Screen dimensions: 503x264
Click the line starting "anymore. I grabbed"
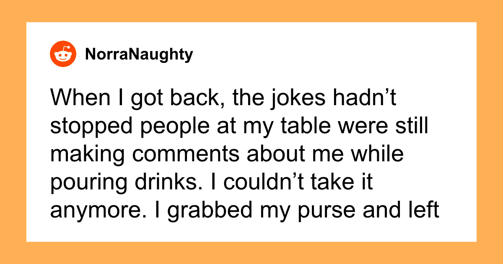(244, 210)
